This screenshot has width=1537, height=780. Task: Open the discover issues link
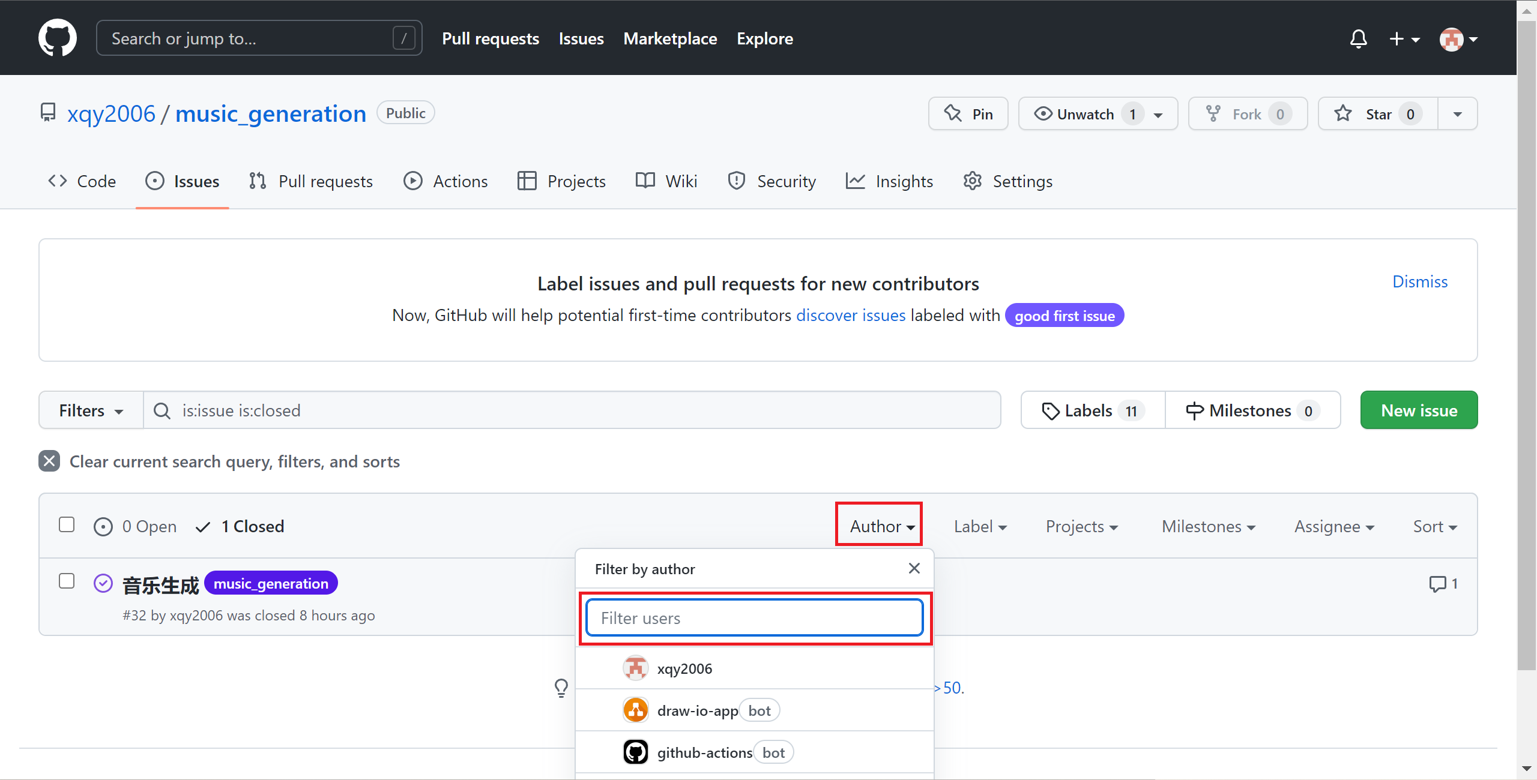pyautogui.click(x=851, y=315)
